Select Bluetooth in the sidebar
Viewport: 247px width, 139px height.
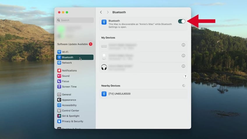[75, 57]
